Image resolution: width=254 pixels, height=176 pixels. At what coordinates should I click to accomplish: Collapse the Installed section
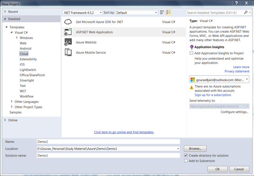pos(5,19)
